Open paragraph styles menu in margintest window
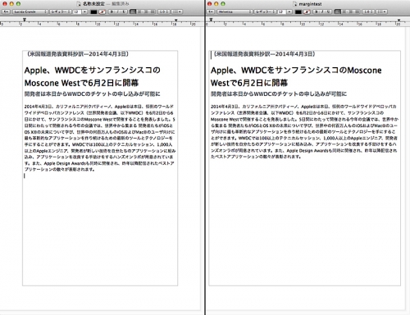The image size is (410, 315). click(211, 11)
